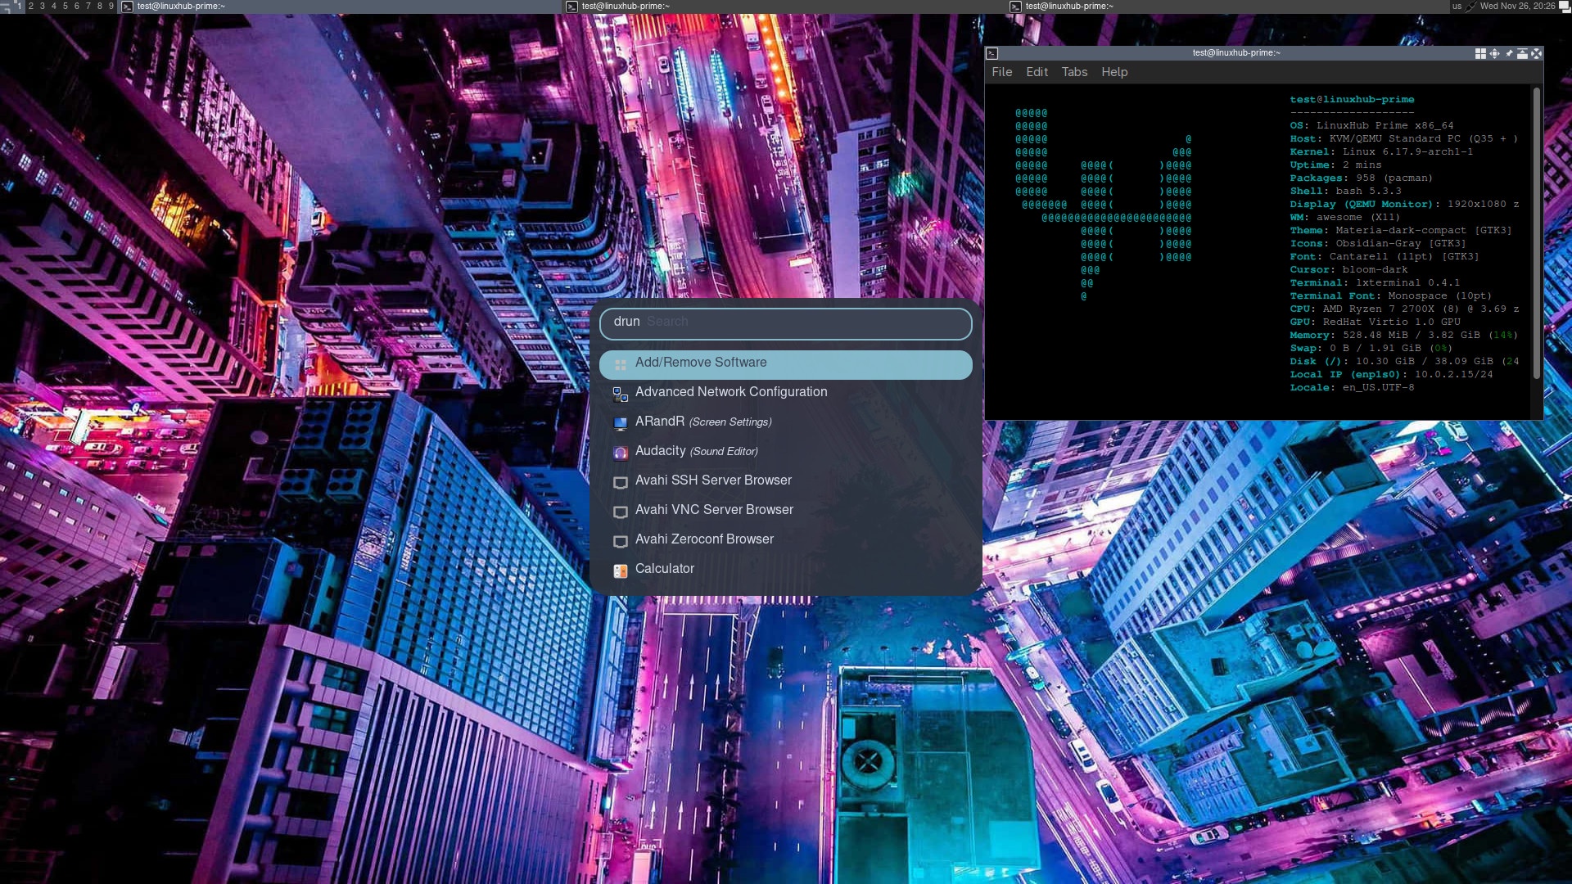The width and height of the screenshot is (1572, 884).
Task: Select the middle terminal in the tasklist
Action: [625, 6]
